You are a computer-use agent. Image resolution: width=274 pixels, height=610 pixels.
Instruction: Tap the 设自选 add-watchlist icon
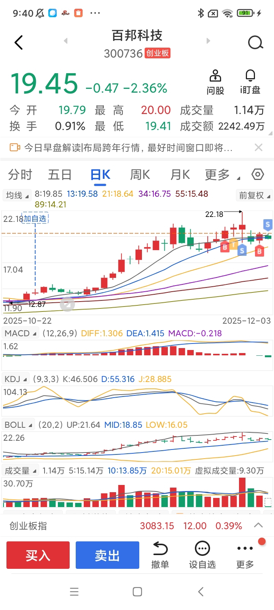tap(202, 555)
